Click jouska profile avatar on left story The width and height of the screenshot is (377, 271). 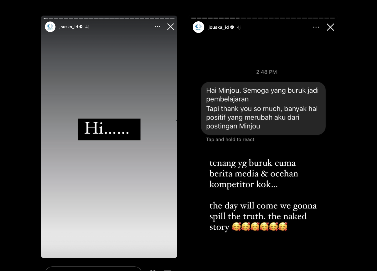pos(50,27)
